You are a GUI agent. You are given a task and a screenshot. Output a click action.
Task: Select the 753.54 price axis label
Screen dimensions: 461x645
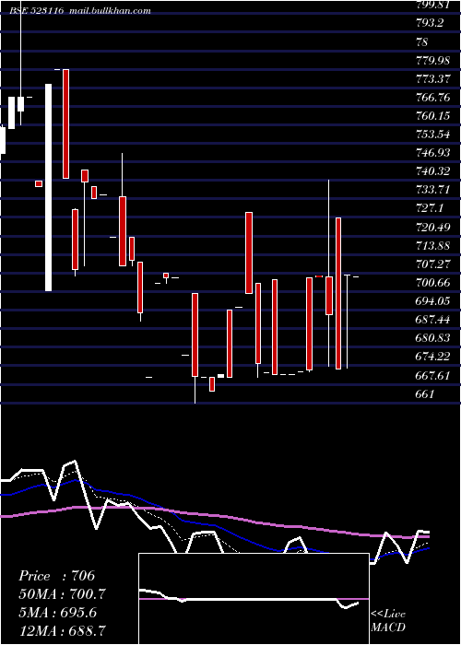432,135
